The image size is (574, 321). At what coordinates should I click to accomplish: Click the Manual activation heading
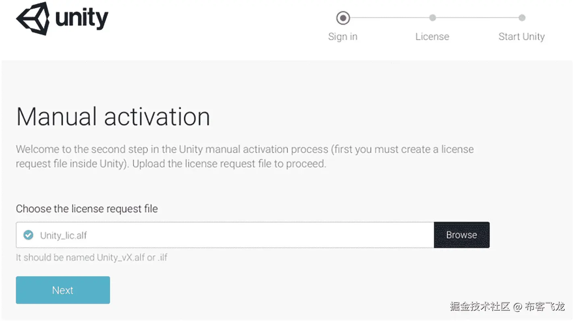[113, 117]
